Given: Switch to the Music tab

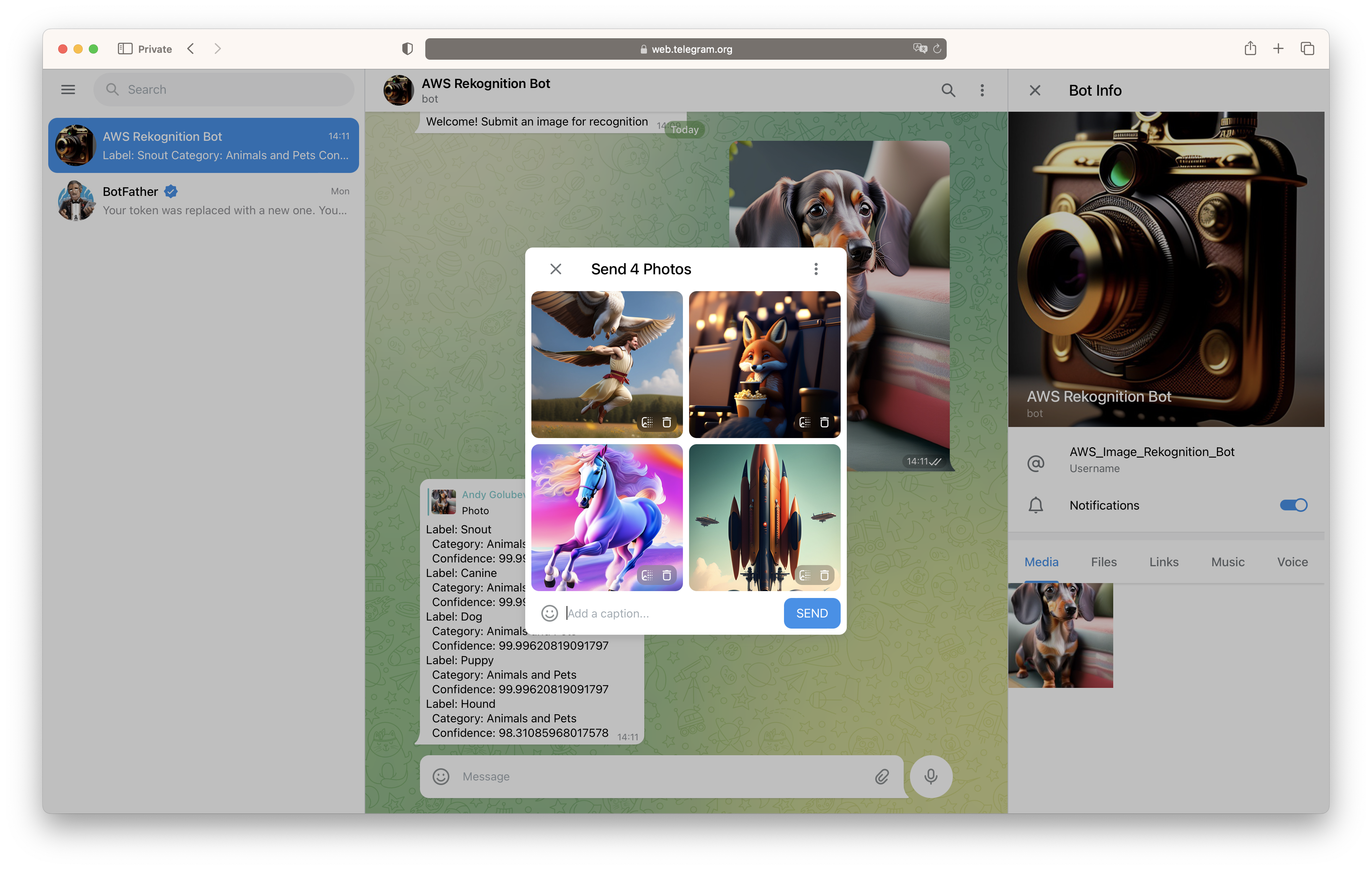Looking at the screenshot, I should coord(1227,562).
